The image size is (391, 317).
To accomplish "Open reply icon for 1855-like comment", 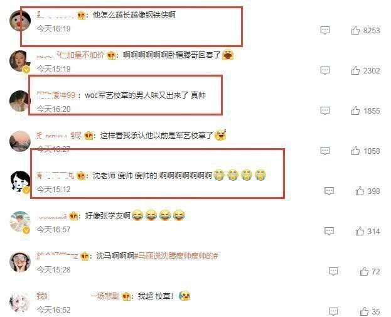I will (x=325, y=110).
